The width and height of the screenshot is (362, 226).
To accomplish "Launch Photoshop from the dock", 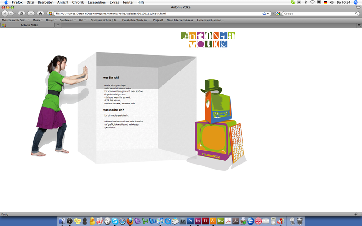I will (x=191, y=221).
